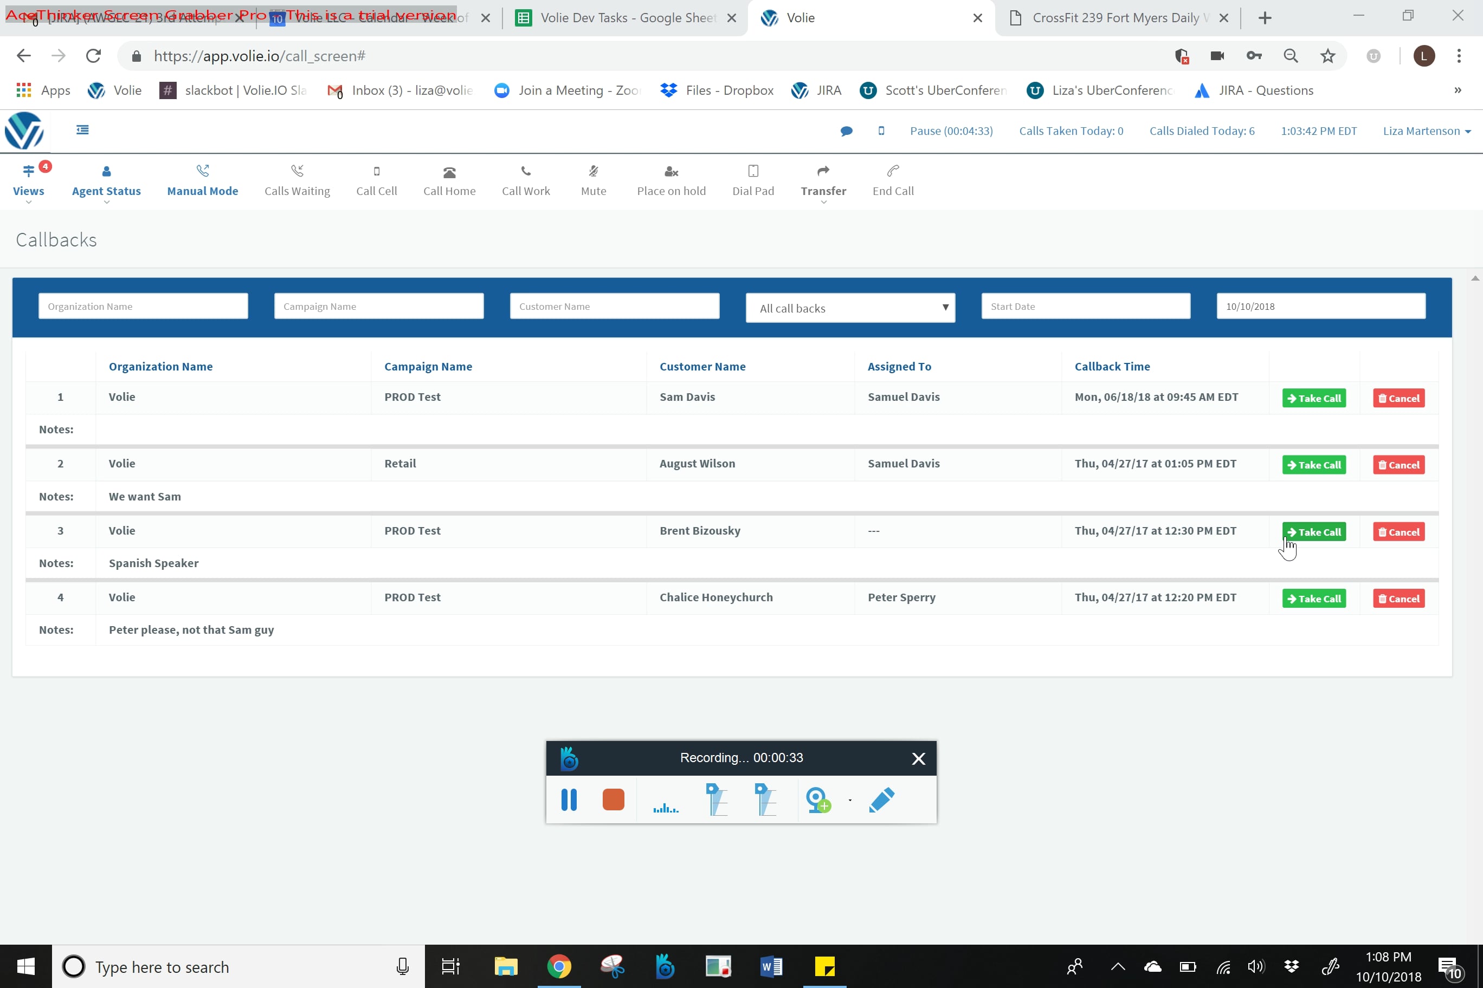The image size is (1483, 988).
Task: Pause the screen recording
Action: (x=569, y=799)
